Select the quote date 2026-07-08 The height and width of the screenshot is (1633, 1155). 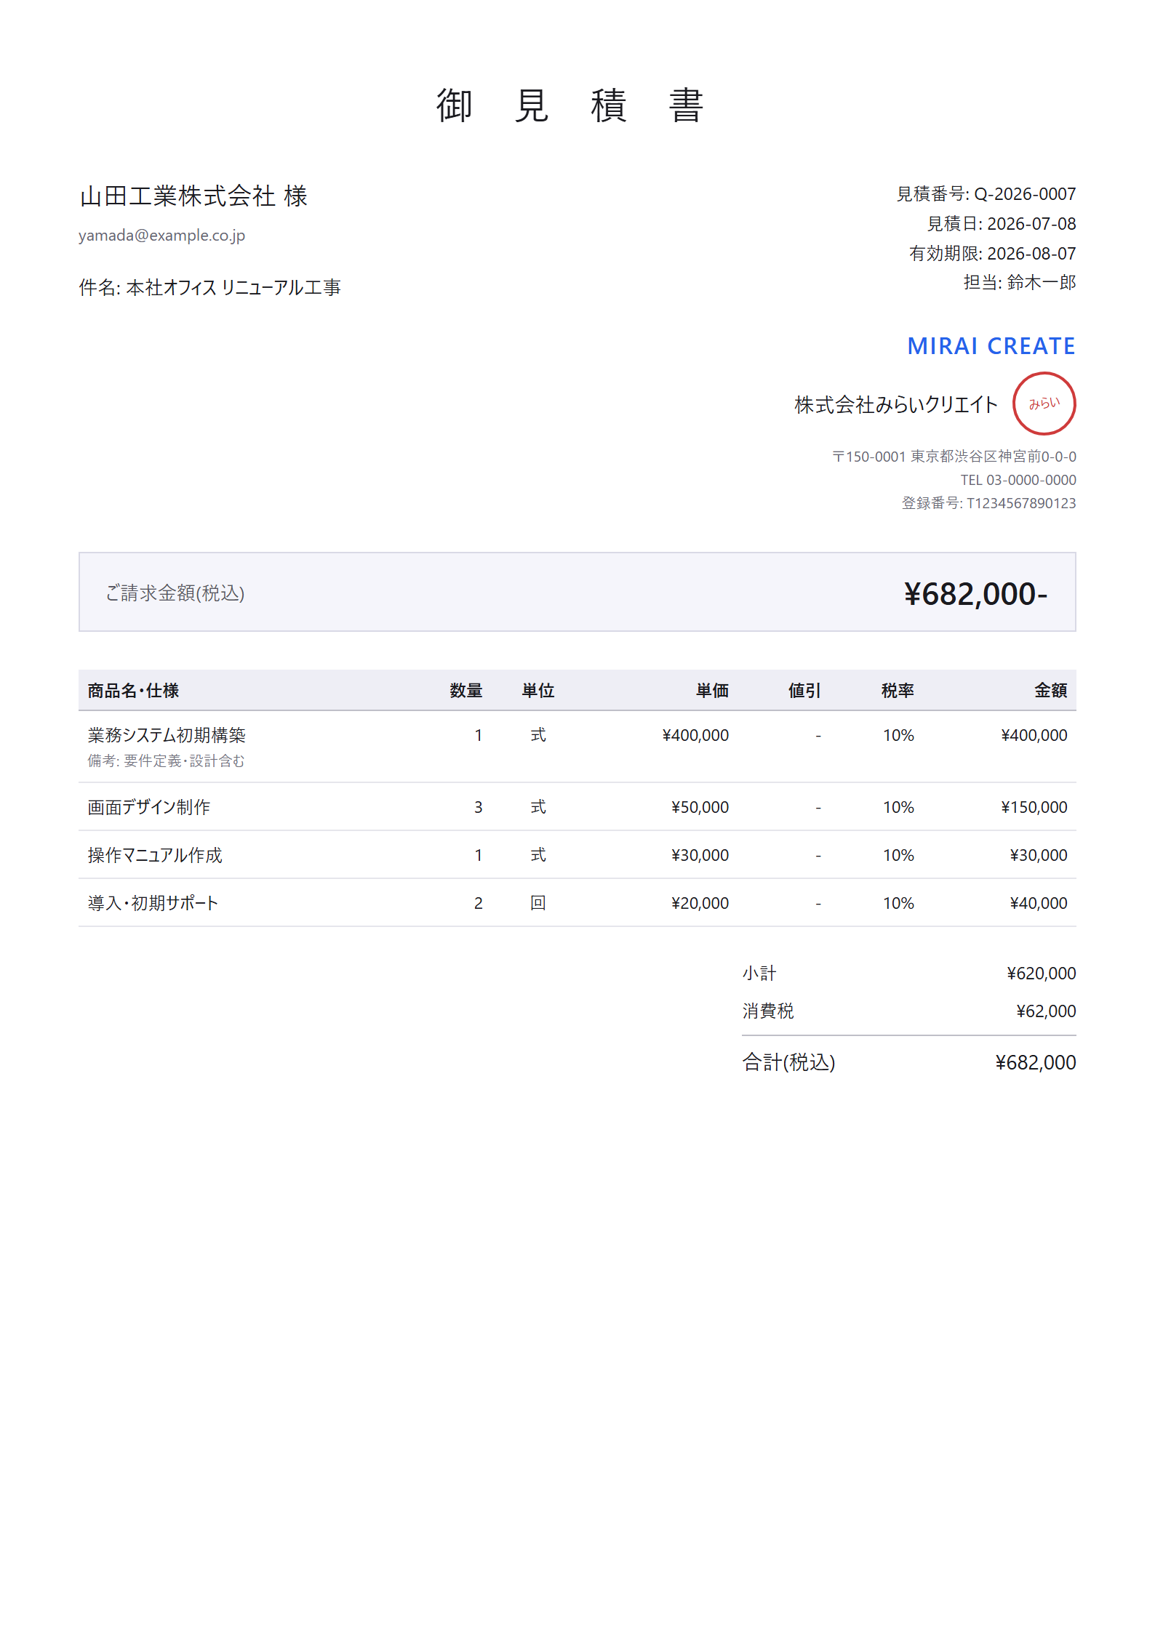1031,224
